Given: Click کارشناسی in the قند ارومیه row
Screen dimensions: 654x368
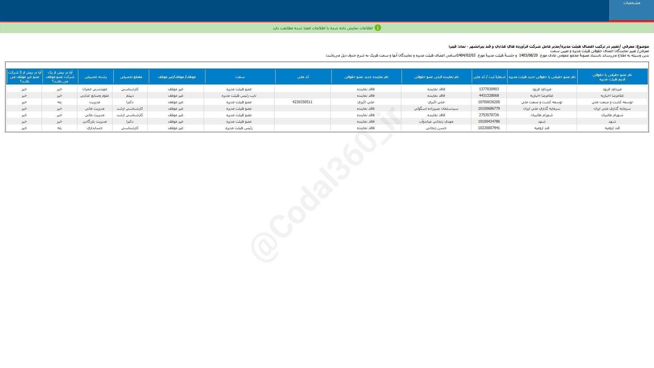Looking at the screenshot, I should (x=130, y=128).
